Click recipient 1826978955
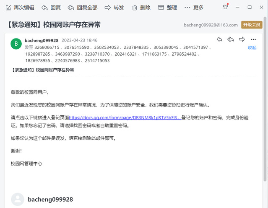This screenshot has height=208, width=268. (x=38, y=61)
